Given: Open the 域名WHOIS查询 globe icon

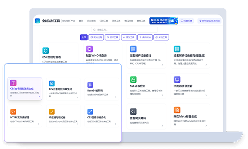Looking at the screenshot, I should (x=89, y=49).
